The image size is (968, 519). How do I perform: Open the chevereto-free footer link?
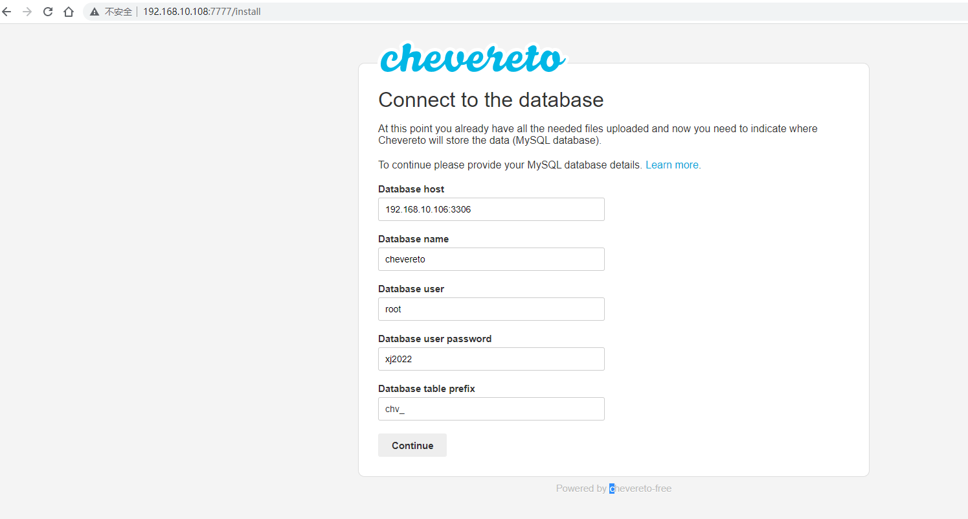coord(640,489)
